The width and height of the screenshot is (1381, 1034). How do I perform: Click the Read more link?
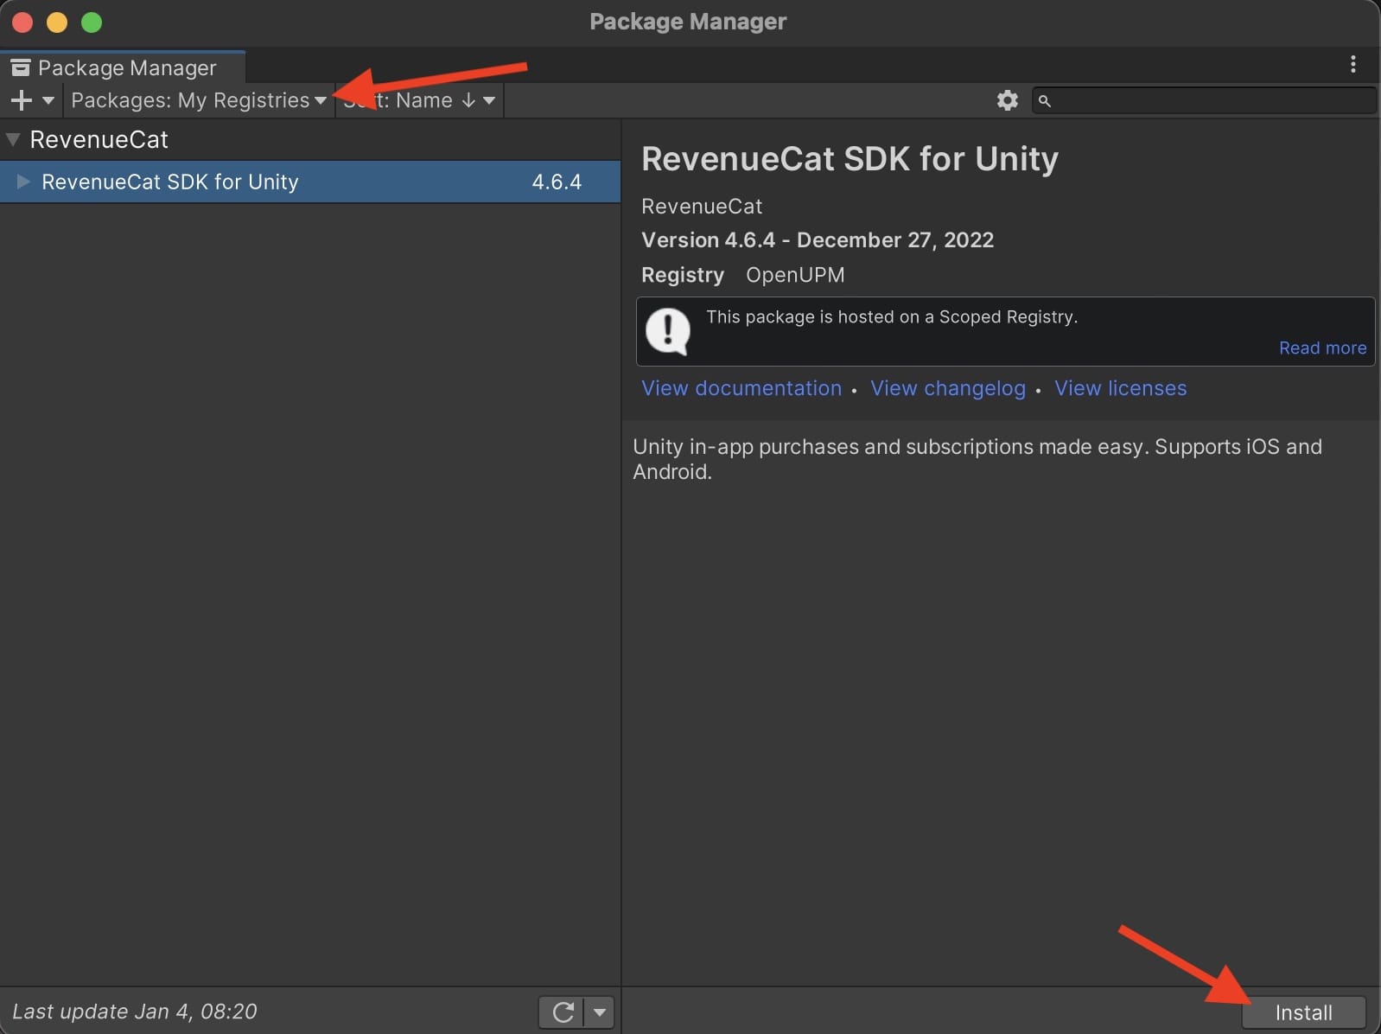point(1322,348)
